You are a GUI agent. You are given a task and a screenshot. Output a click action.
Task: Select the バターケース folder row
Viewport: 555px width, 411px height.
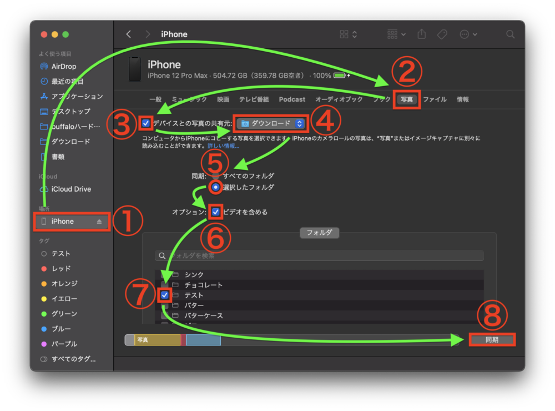coord(319,315)
